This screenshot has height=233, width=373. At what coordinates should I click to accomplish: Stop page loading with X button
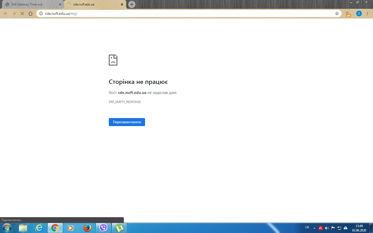22,13
